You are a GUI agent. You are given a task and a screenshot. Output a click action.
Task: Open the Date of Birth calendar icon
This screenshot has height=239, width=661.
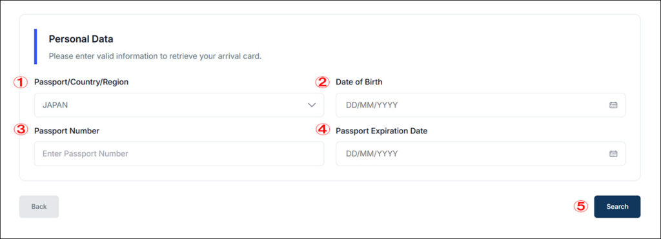point(613,105)
